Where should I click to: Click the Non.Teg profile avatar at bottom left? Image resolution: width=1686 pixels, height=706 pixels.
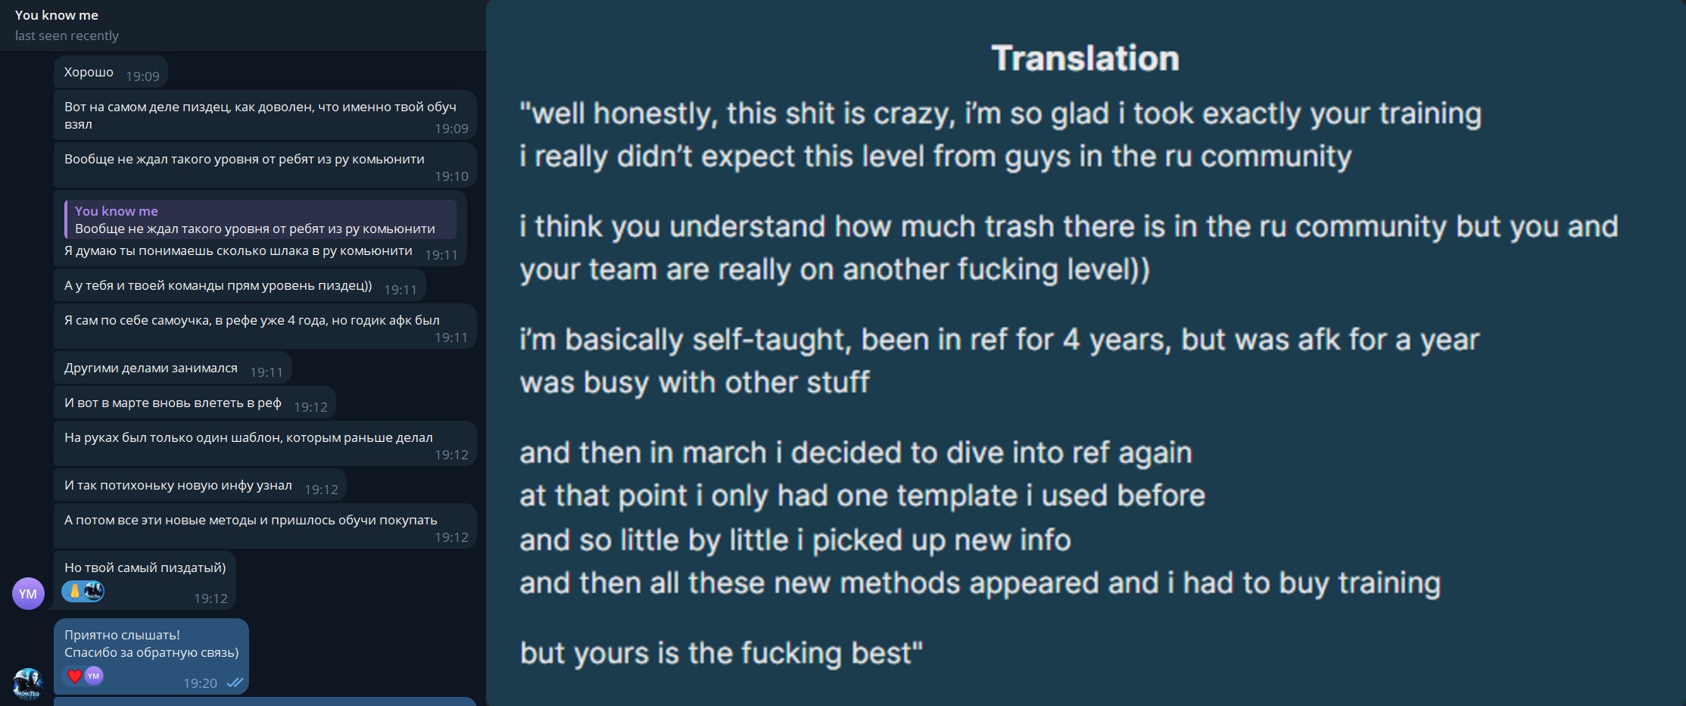pyautogui.click(x=28, y=683)
